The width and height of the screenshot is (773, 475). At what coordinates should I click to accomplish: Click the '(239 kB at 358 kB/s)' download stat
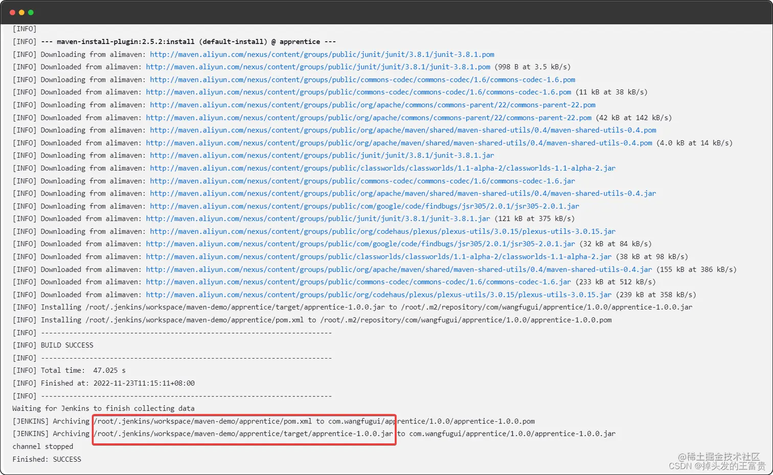(x=656, y=295)
